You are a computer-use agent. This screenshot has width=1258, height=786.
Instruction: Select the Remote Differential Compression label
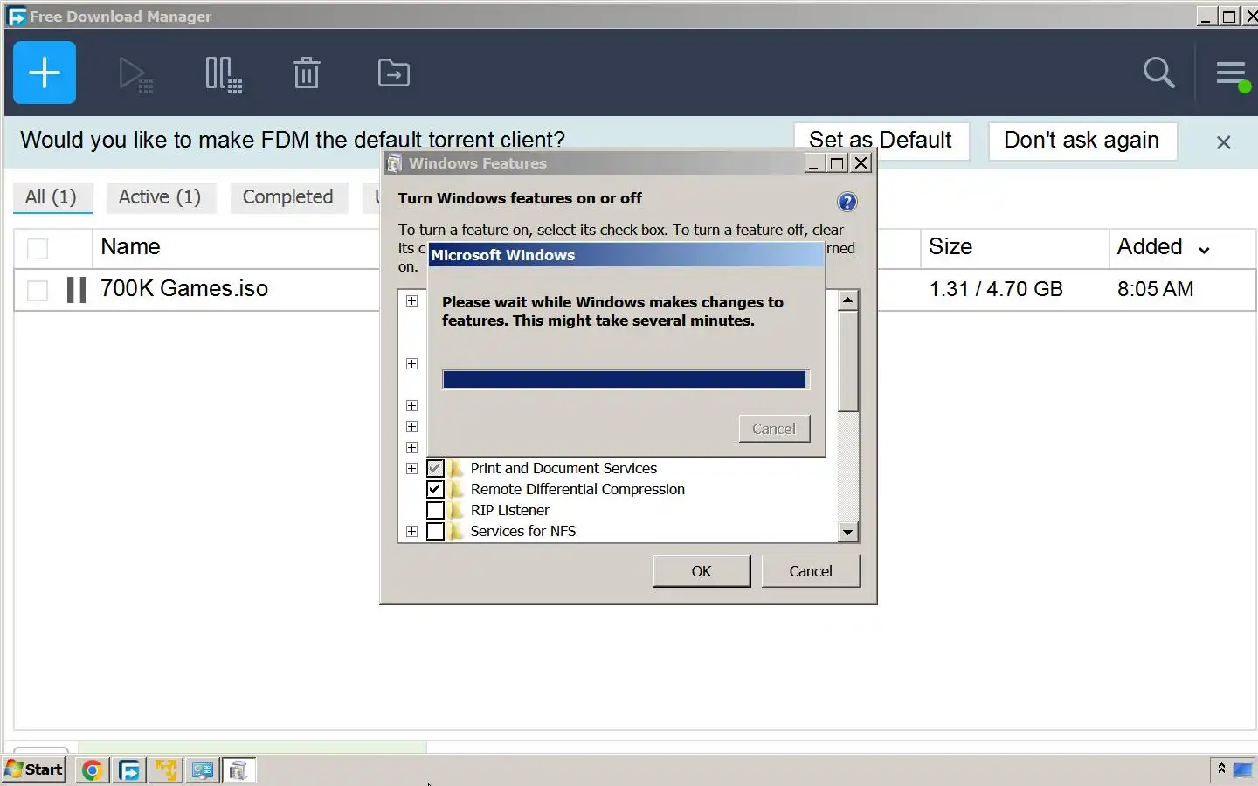click(x=577, y=490)
